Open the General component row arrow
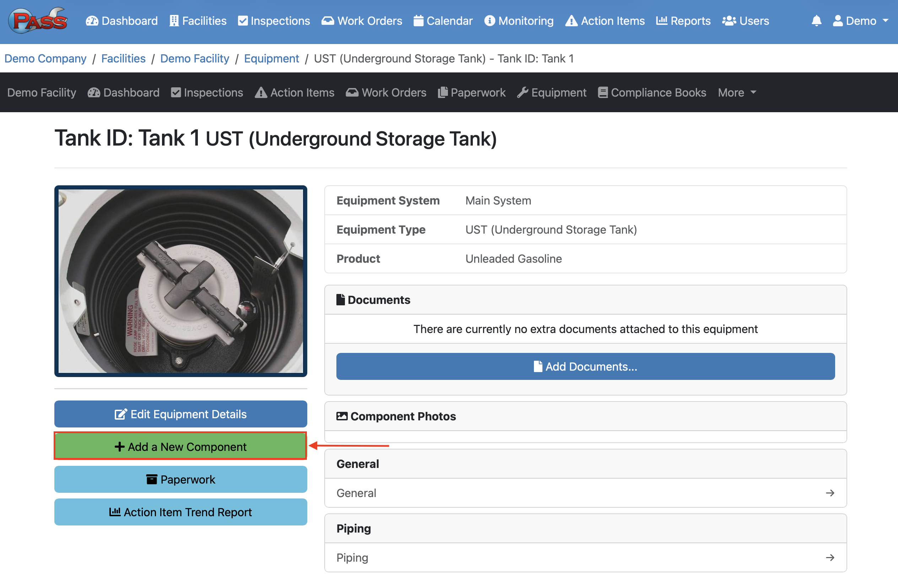This screenshot has height=578, width=898. tap(830, 493)
